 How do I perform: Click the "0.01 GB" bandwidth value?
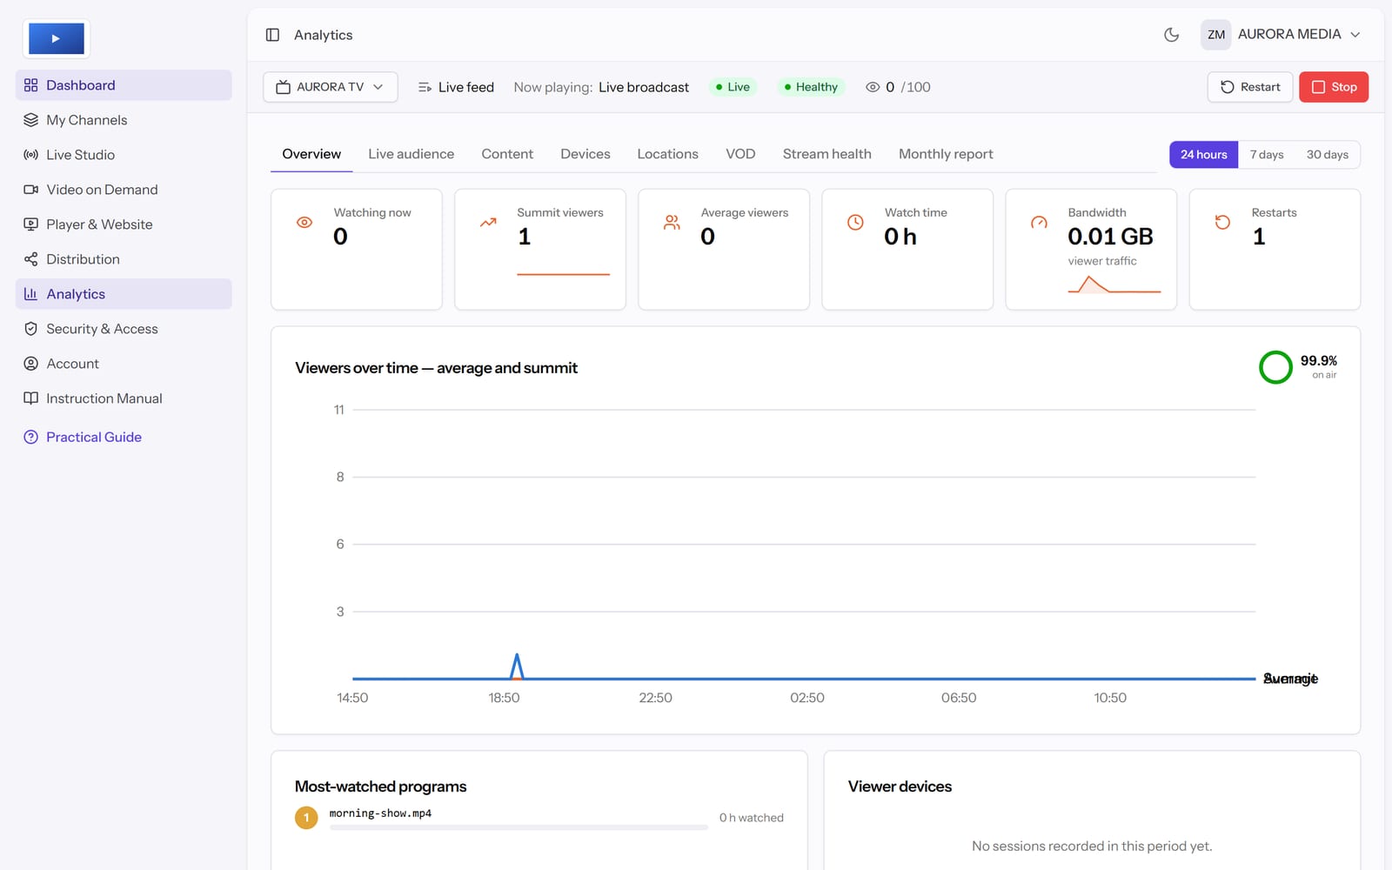(1110, 237)
